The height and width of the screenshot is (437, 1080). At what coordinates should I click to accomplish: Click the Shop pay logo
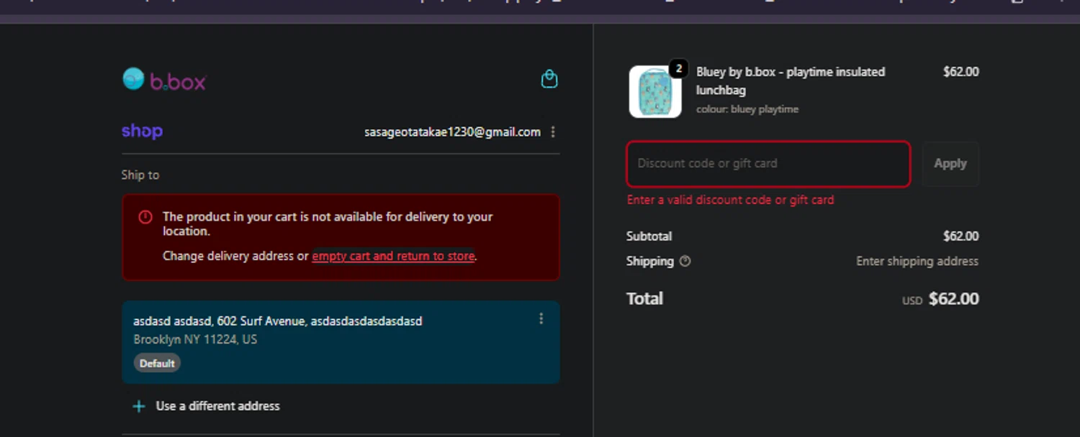pos(142,131)
